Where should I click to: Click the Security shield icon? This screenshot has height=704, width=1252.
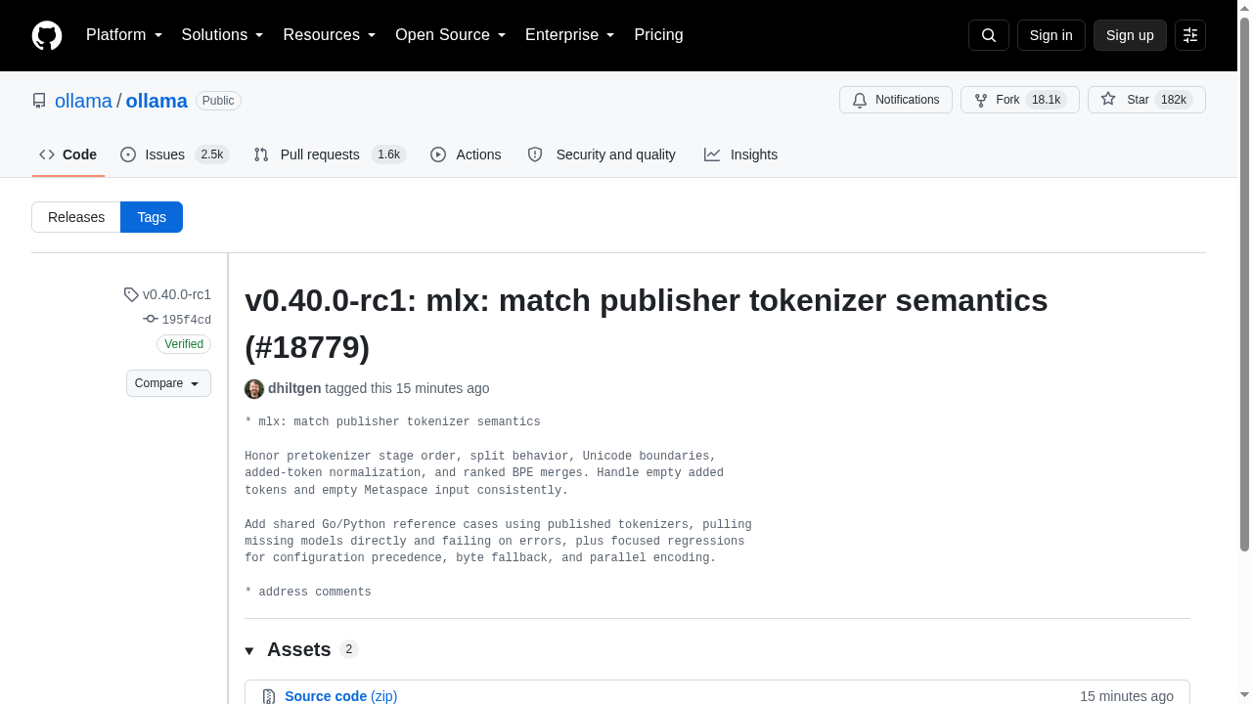click(535, 154)
